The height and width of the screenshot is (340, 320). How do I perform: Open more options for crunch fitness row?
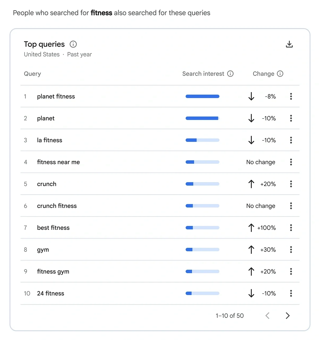291,206
